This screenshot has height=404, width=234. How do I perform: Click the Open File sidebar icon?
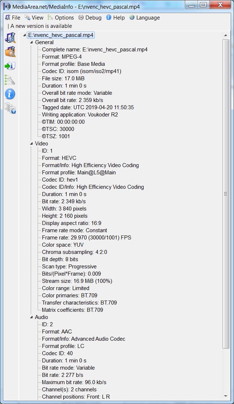10,38
